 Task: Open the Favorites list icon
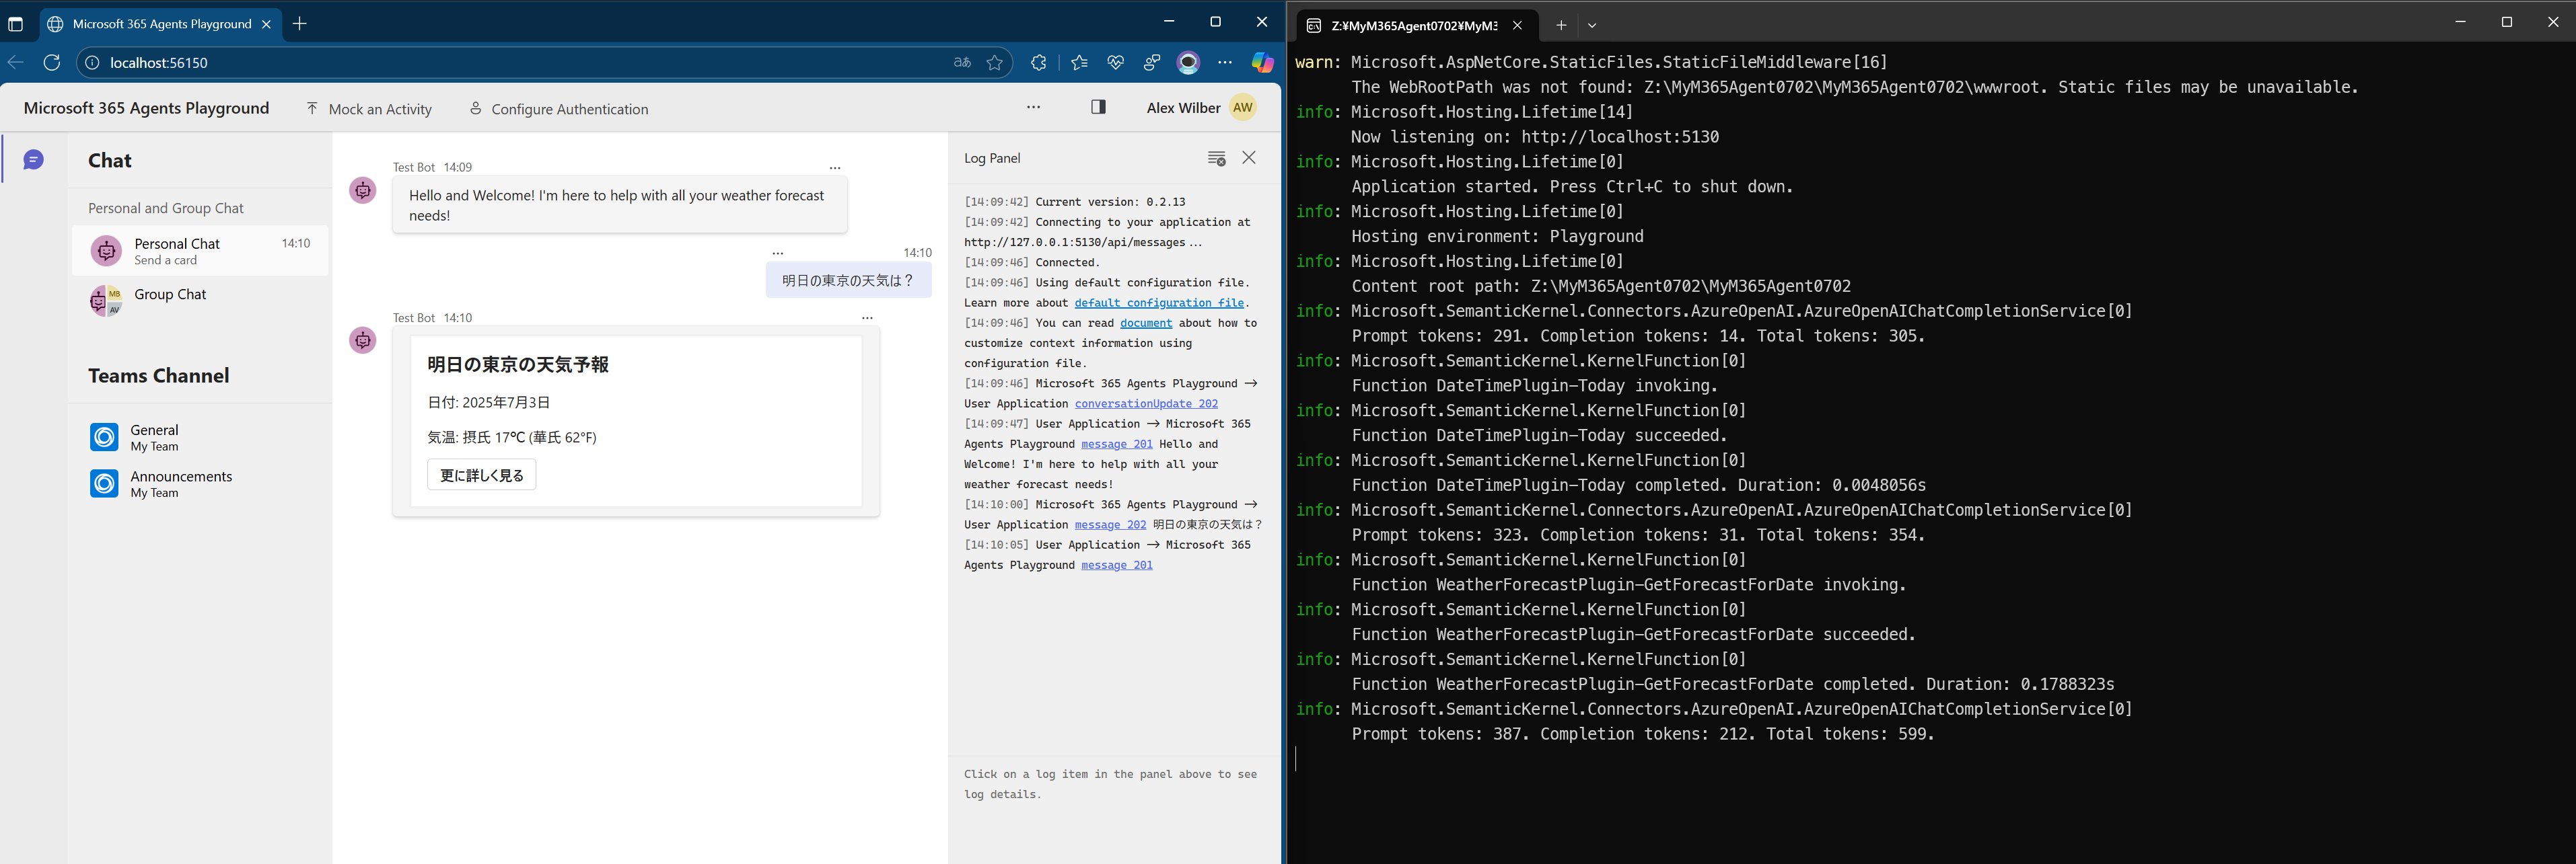(1079, 62)
